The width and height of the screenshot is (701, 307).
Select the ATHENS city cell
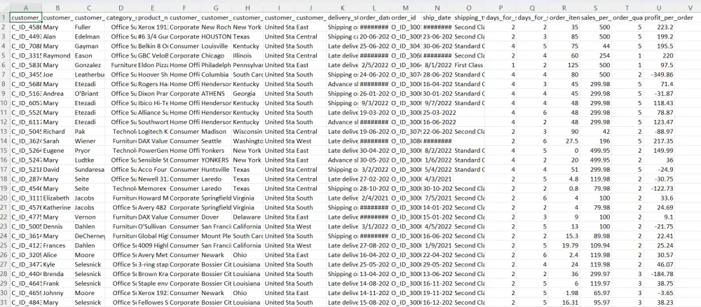[x=216, y=93]
